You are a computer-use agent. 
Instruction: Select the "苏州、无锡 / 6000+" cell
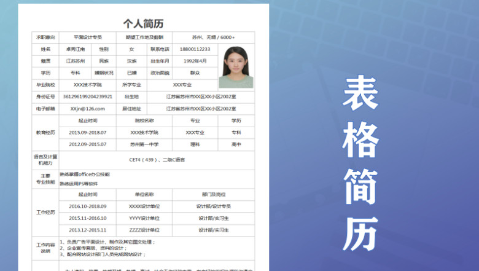click(x=214, y=37)
